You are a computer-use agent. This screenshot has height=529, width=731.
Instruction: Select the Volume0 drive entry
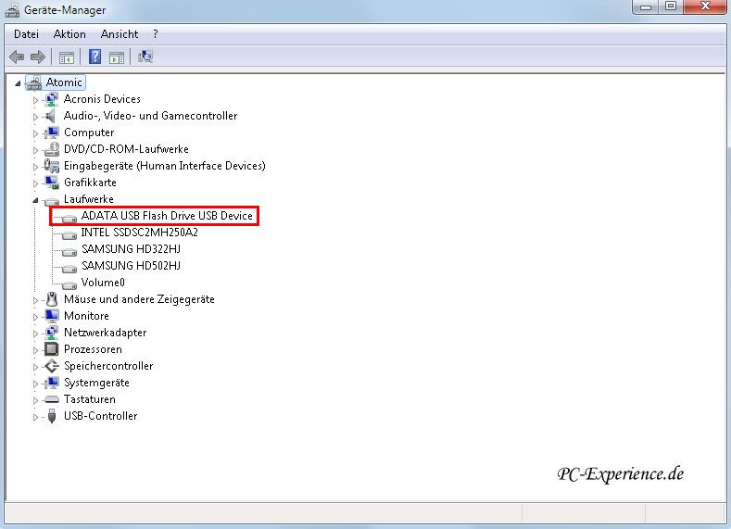tap(102, 283)
